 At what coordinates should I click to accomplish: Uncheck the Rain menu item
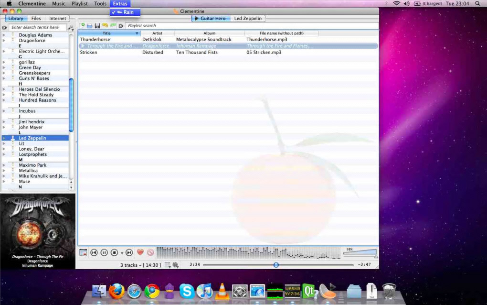125,12
